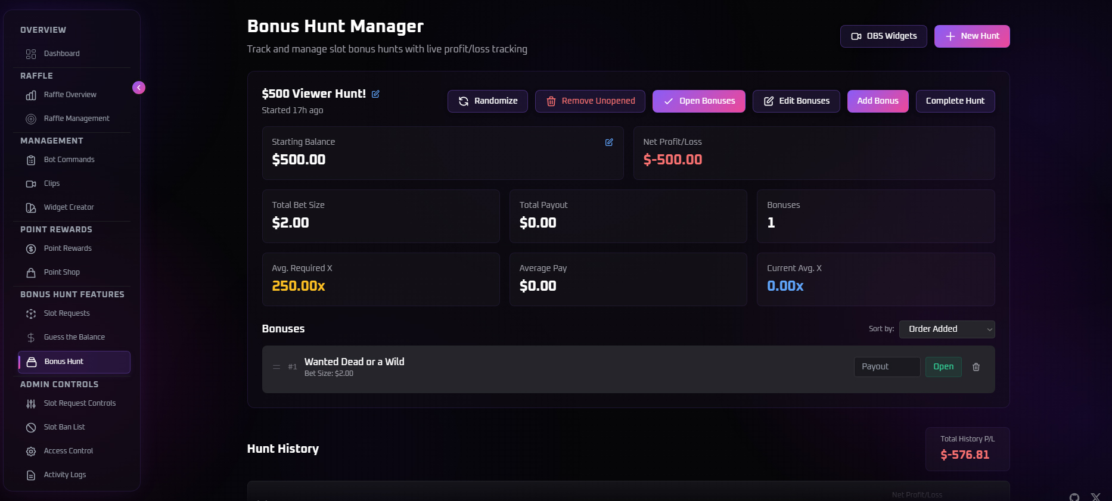This screenshot has height=501, width=1112.
Task: Click Remove Unopened
Action: click(x=589, y=101)
